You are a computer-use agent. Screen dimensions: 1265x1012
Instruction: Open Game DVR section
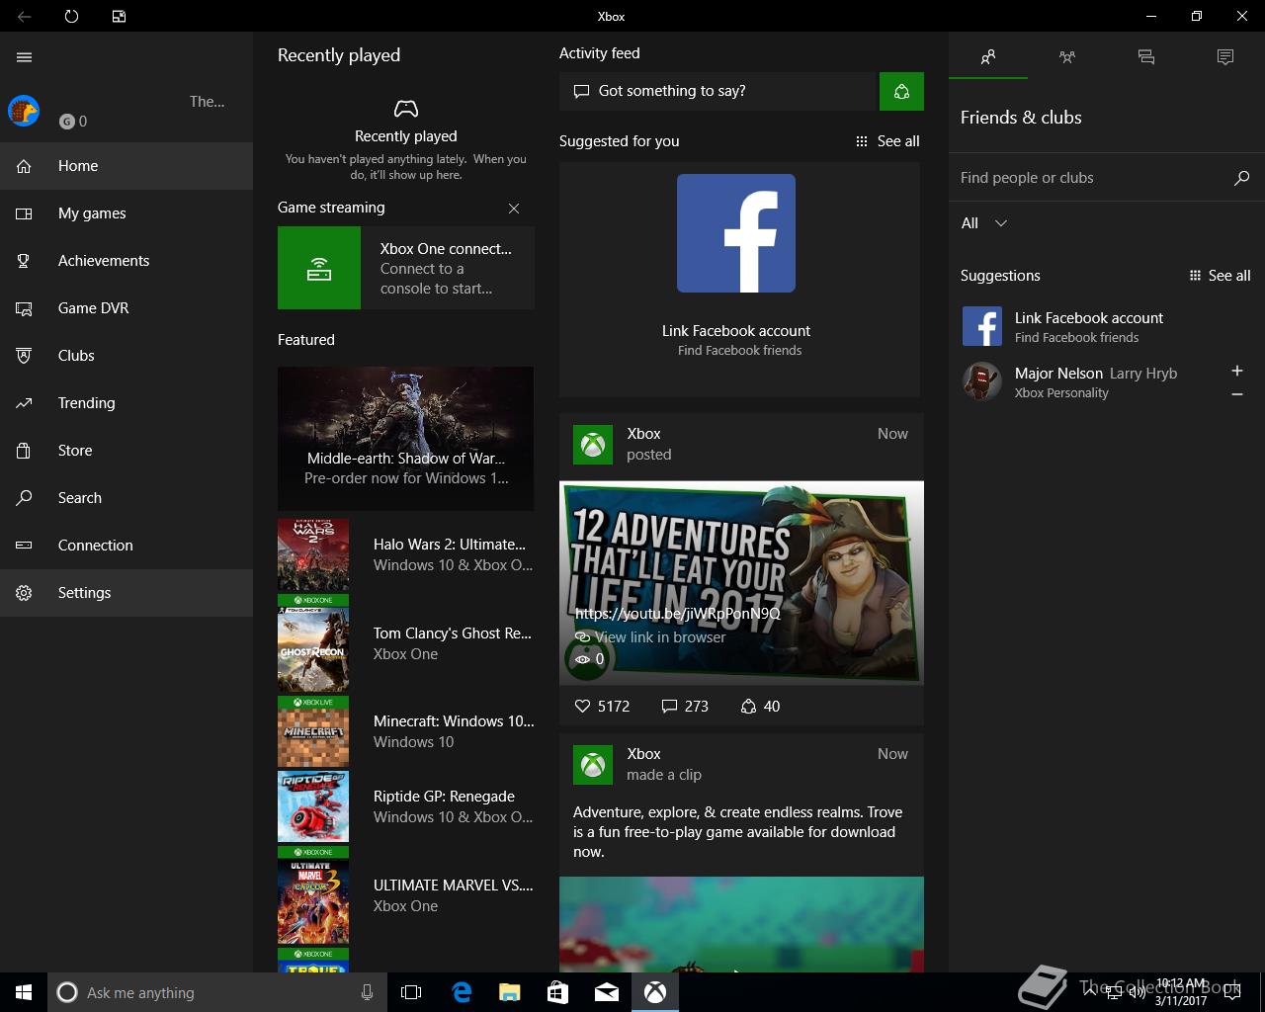pos(126,308)
